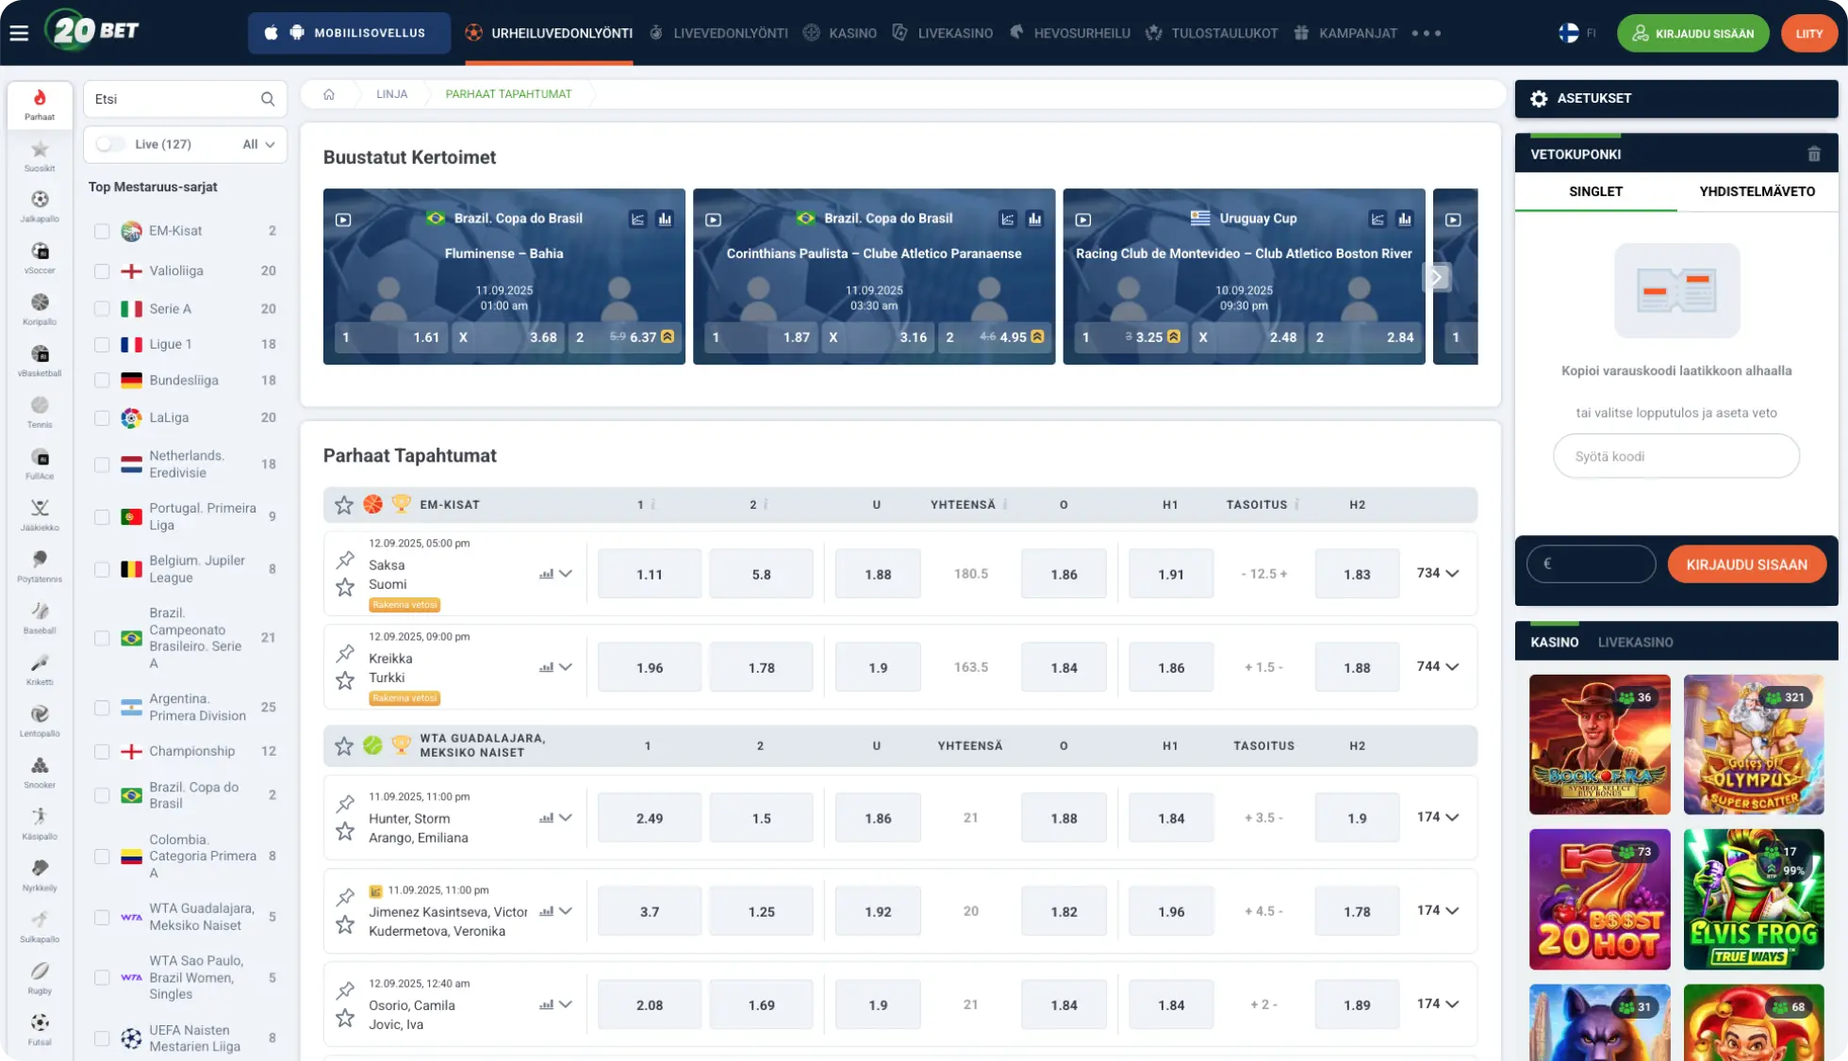Favorite the Kreikka vs Turkki match star

(345, 680)
